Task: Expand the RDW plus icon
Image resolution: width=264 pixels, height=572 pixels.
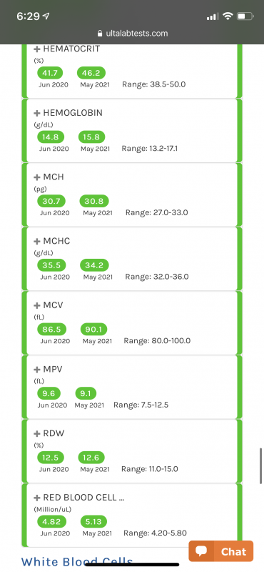Action: pos(37,434)
